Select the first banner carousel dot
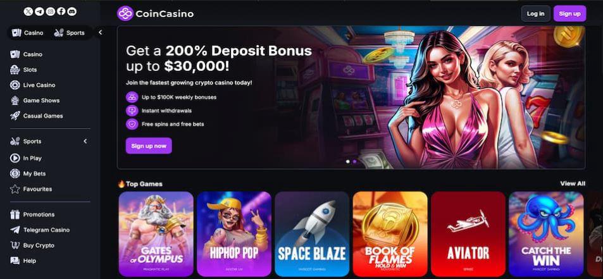The width and height of the screenshot is (603, 279). click(348, 162)
